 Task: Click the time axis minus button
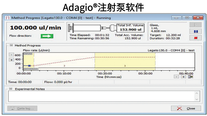click(x=176, y=77)
